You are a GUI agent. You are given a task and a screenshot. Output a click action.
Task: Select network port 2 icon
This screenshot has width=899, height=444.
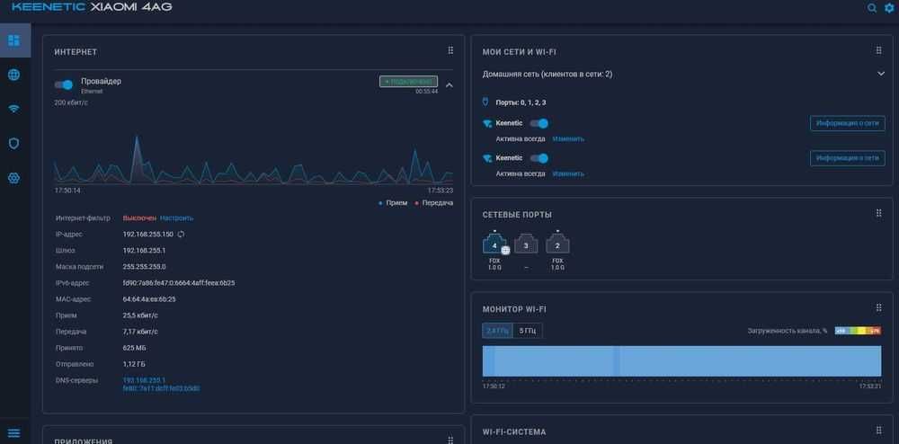point(557,244)
